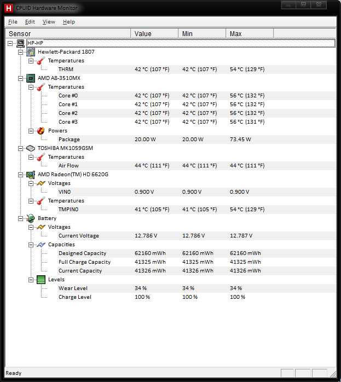Open the File menu
The height and width of the screenshot is (382, 341).
pyautogui.click(x=13, y=22)
